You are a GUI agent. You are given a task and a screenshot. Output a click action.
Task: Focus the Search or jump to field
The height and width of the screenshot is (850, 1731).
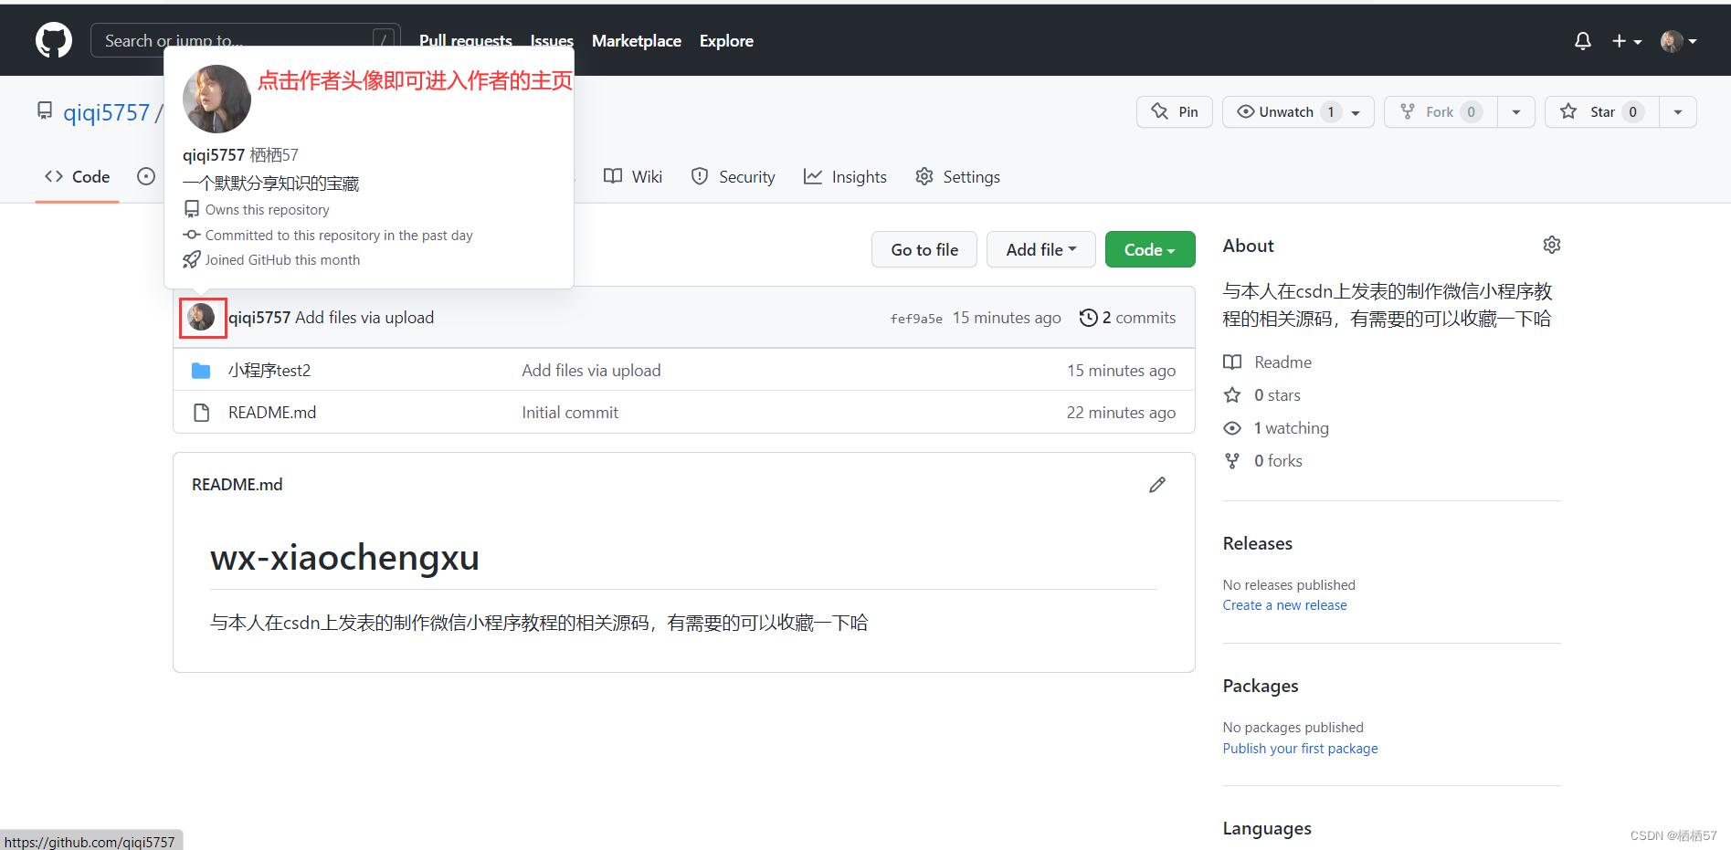pos(245,40)
